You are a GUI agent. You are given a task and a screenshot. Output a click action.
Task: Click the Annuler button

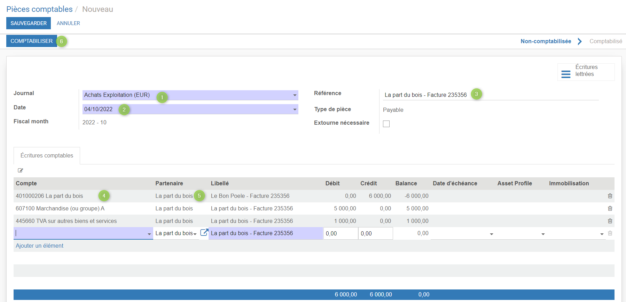(68, 23)
